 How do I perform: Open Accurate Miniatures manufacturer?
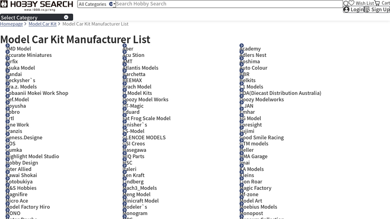click(29, 55)
